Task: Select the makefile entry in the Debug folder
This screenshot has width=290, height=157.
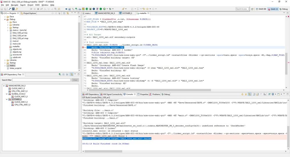Action: coord(16,47)
